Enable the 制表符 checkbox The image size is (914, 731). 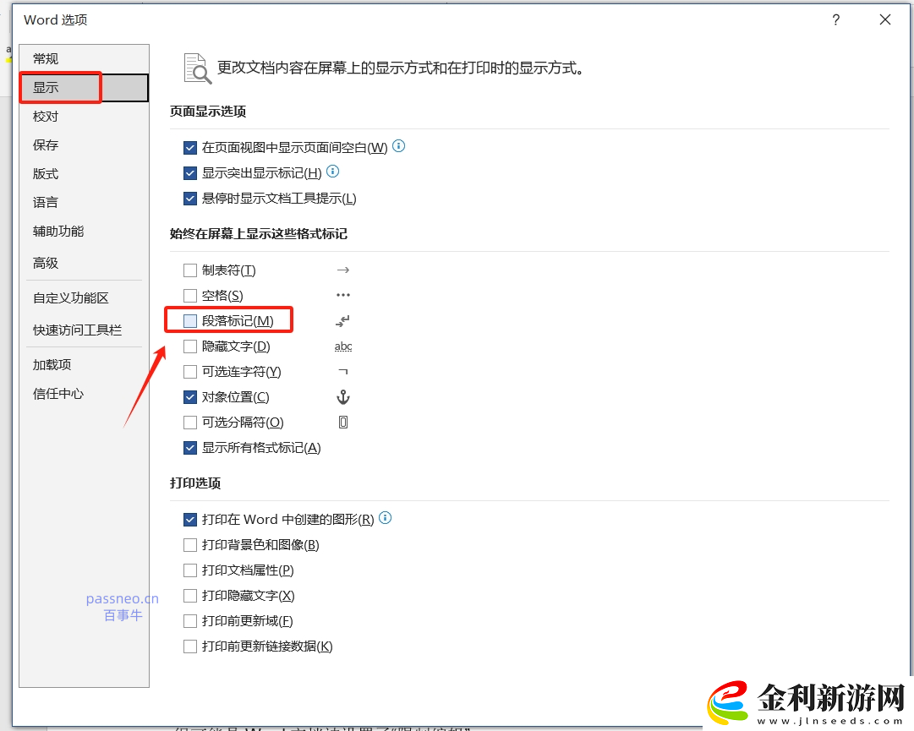(x=190, y=270)
